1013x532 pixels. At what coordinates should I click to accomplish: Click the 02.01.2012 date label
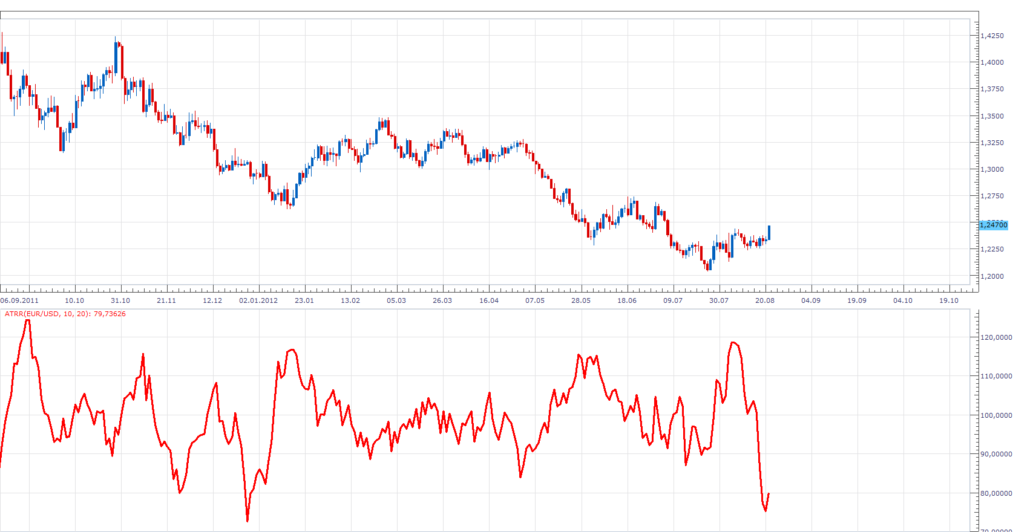[258, 300]
